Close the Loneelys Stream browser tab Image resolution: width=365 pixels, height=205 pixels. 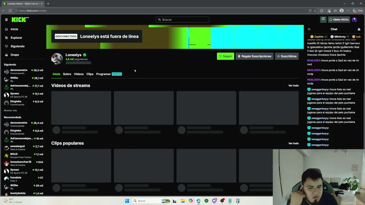42,4
